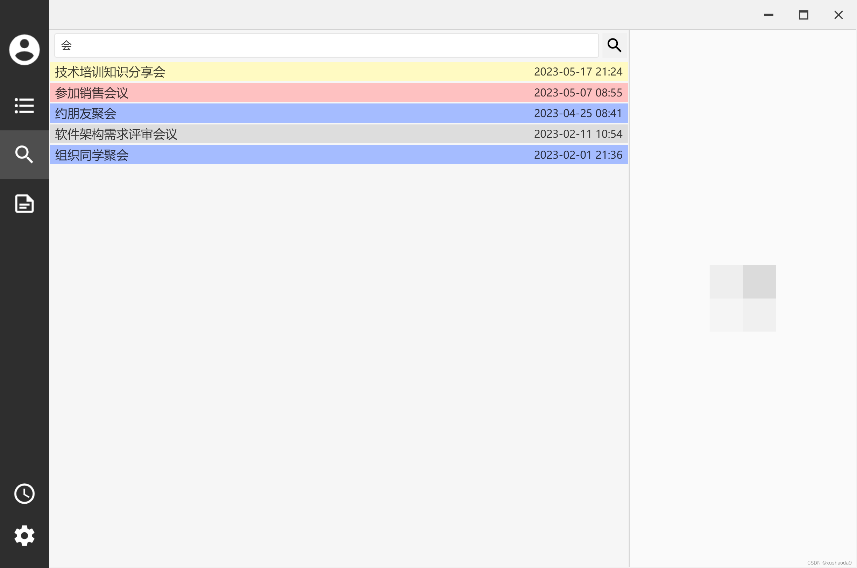Open the notes document icon in sidebar
857x568 pixels.
point(24,203)
